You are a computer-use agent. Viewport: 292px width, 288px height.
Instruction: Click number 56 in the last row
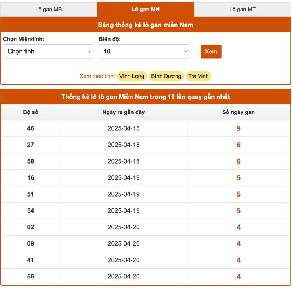(x=31, y=277)
